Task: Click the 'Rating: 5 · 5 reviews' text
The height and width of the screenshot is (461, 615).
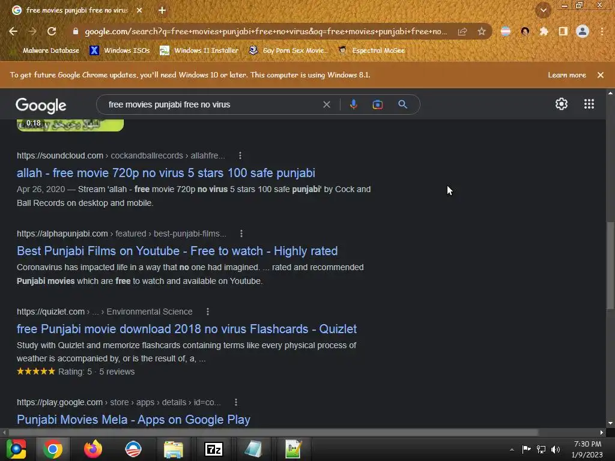Action: [x=97, y=372]
